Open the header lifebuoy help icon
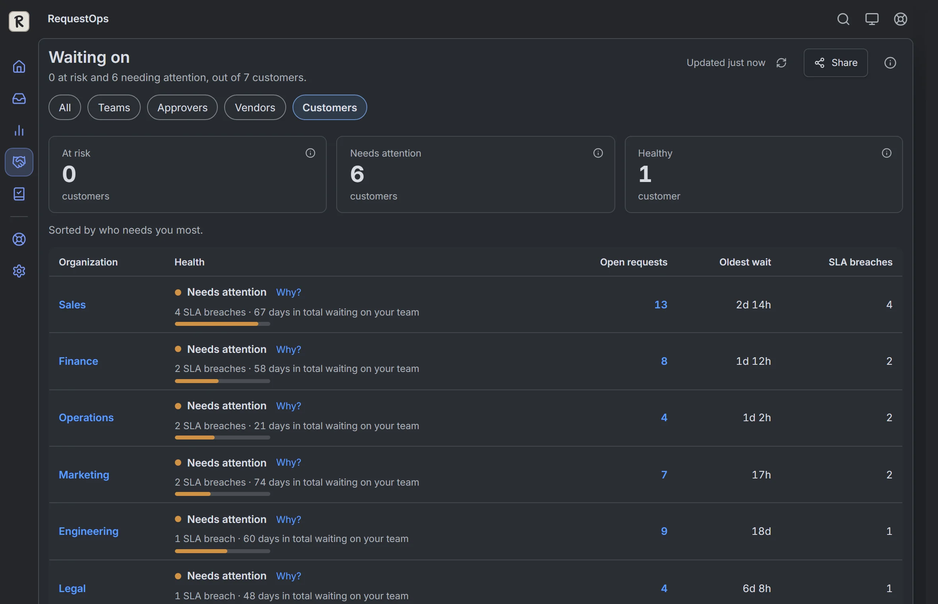 point(900,19)
